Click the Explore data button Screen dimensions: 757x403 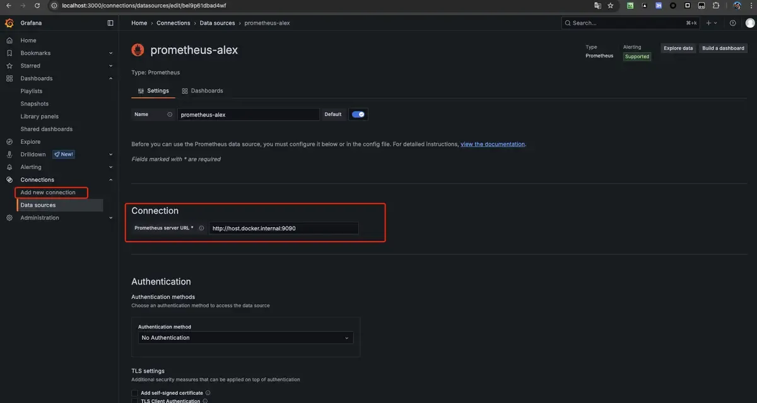(x=678, y=48)
